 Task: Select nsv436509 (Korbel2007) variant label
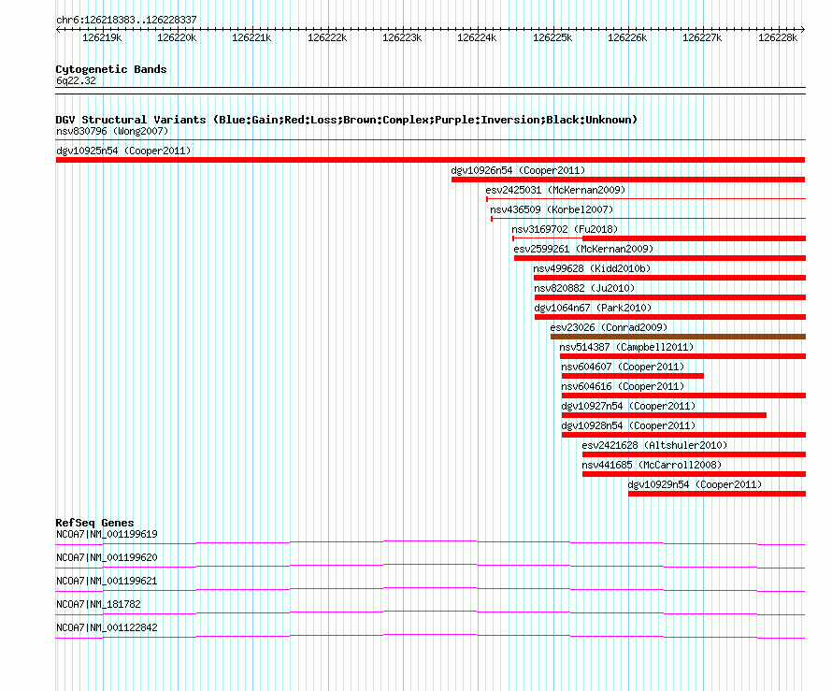coord(552,209)
